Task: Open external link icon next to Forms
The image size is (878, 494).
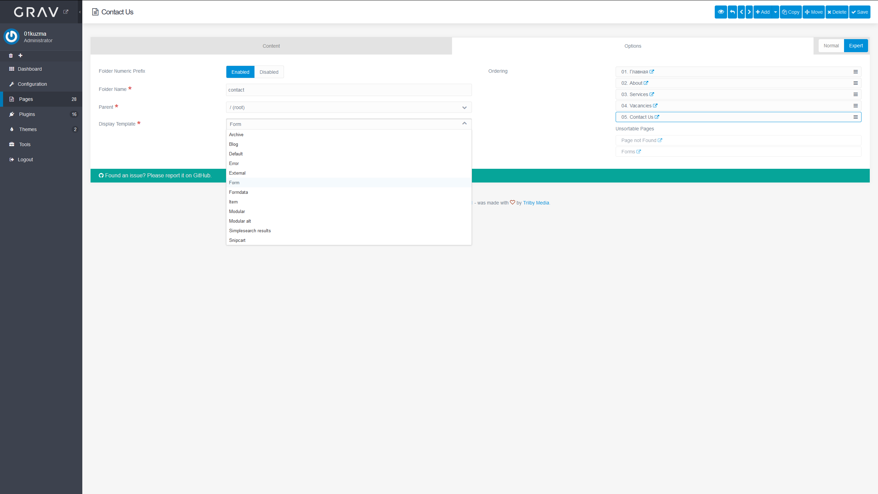Action: (x=639, y=152)
